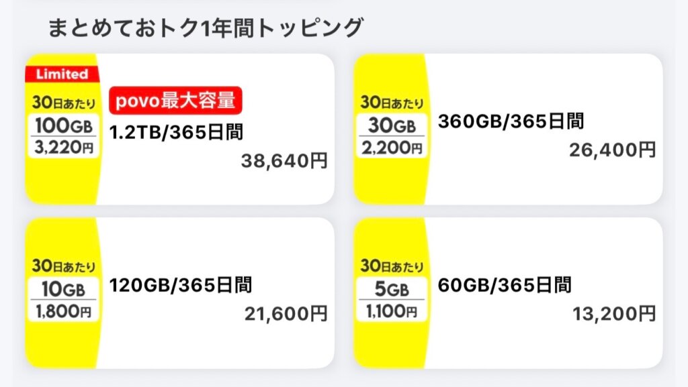The width and height of the screenshot is (688, 387).
Task: Click the 1.2TB/365日間 plan title text
Action: (176, 132)
